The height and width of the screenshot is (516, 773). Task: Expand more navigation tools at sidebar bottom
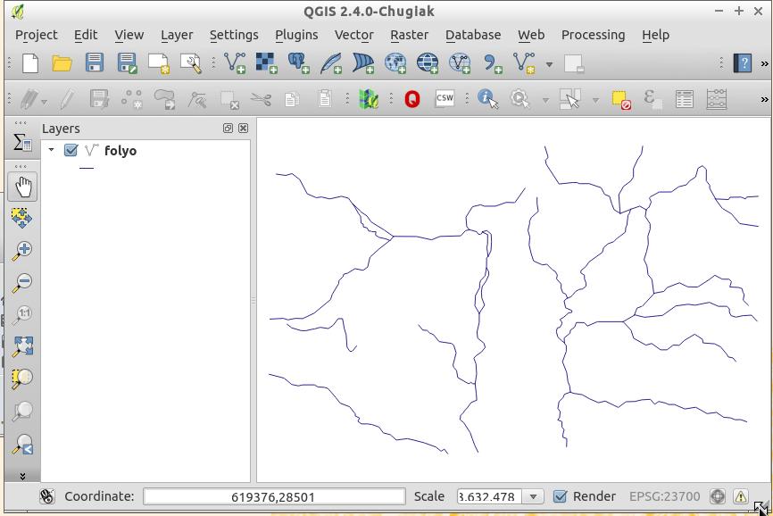[22, 476]
